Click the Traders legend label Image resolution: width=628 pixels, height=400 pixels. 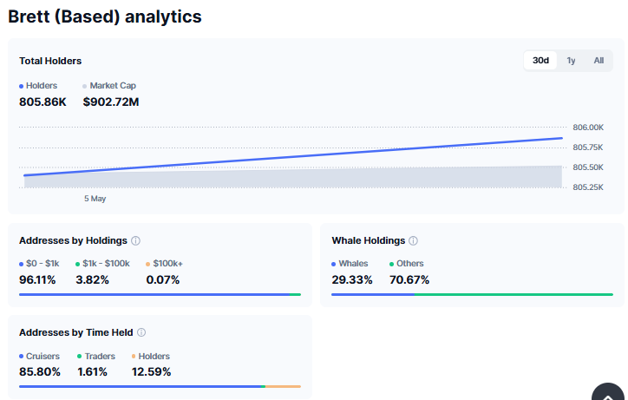[x=96, y=357]
